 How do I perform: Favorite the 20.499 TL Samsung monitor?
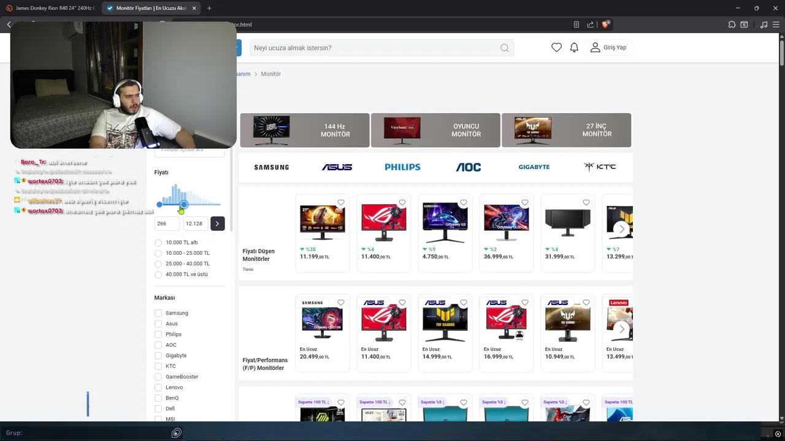point(341,303)
